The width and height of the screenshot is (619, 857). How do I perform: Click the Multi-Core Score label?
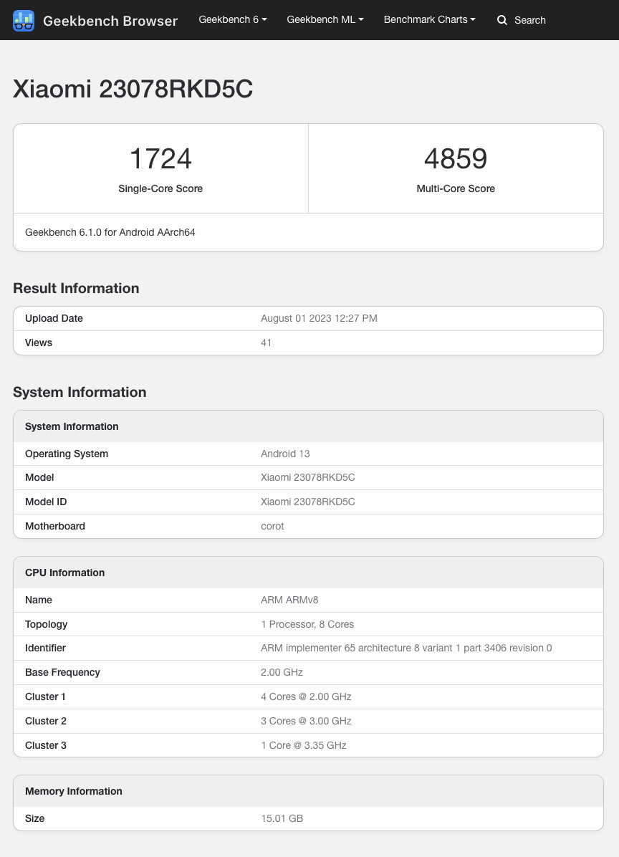(x=456, y=188)
